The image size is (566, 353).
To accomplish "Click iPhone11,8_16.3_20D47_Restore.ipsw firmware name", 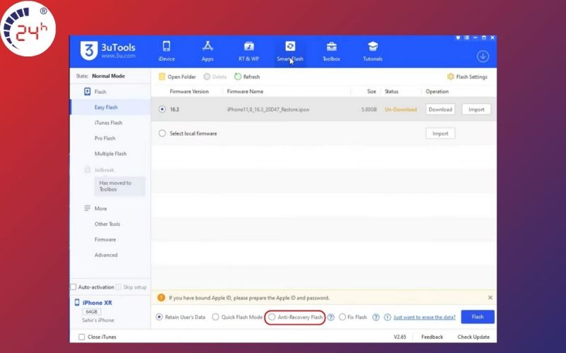I will point(268,109).
